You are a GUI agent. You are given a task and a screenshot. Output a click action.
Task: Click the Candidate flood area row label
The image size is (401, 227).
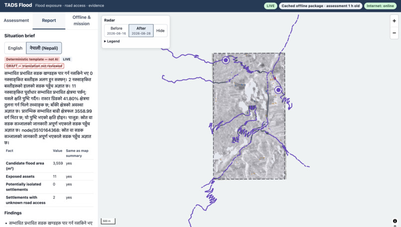(25, 166)
